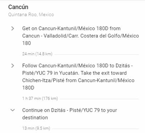Select the Follow Cancun-Kantunil/México 180D to Dzitás instruction

pyautogui.click(x=78, y=77)
